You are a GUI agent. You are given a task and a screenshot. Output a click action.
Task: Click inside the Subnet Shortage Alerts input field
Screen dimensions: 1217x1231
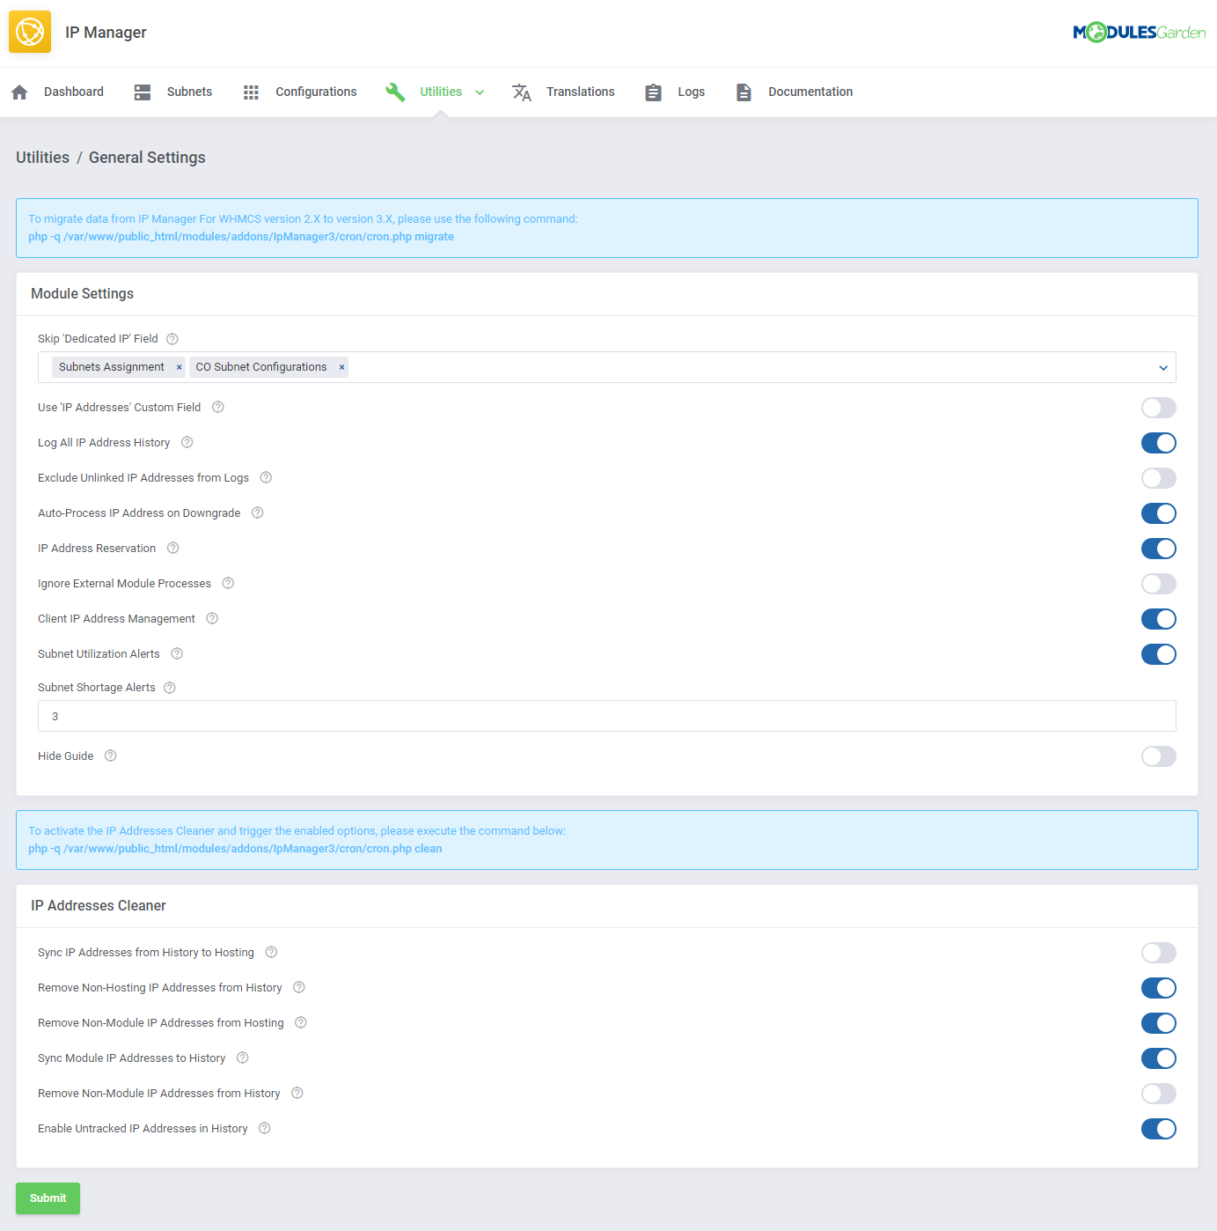606,716
